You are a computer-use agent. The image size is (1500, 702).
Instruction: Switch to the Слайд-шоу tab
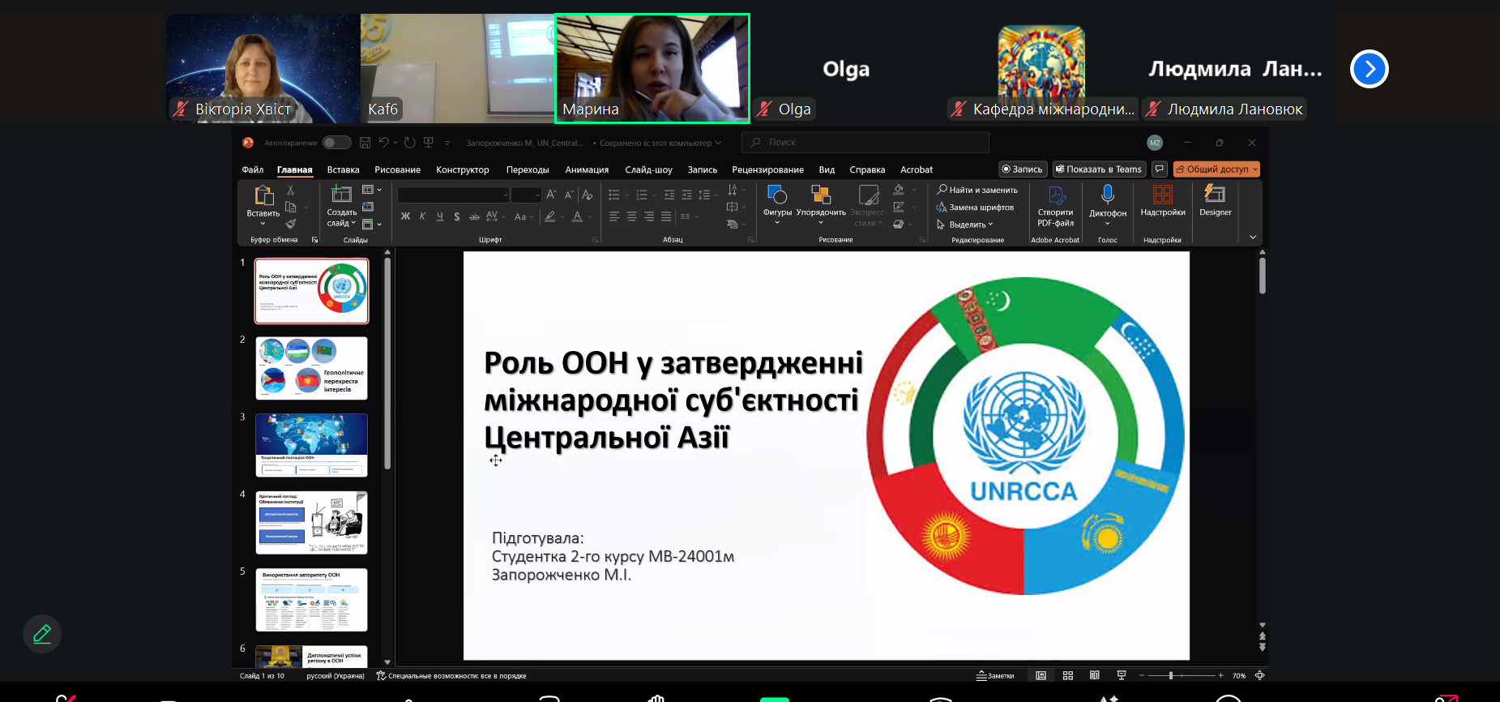[648, 169]
